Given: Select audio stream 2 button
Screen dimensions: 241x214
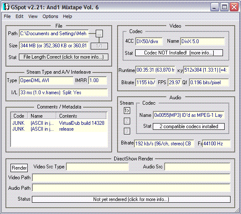Looking at the screenshot, I should [x=127, y=121].
